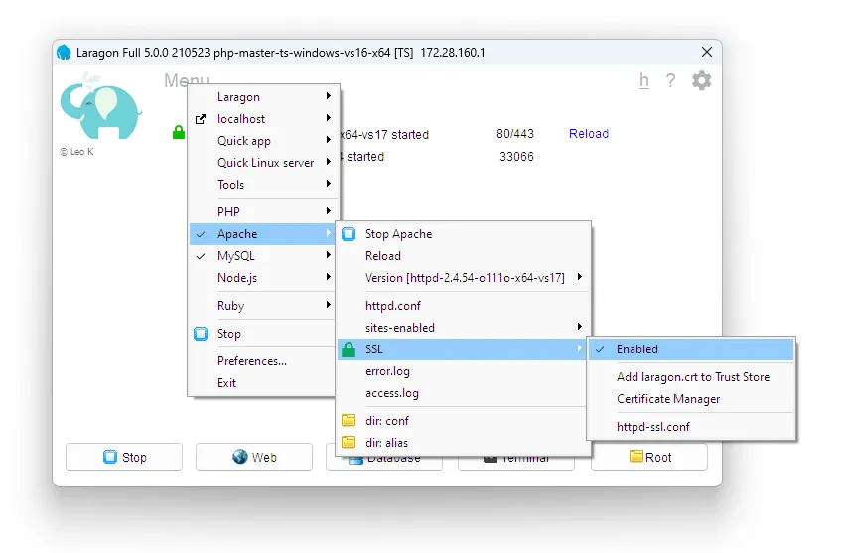Open Certificate Manager from SSL menu

tap(668, 399)
